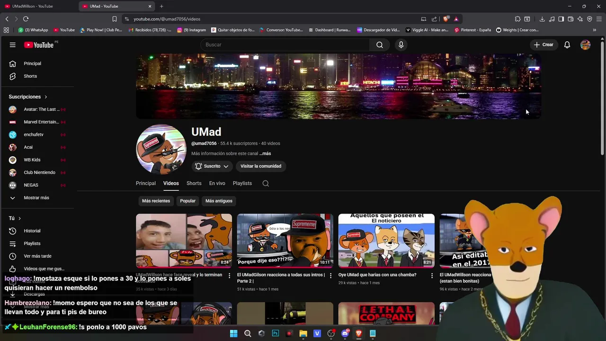Open File Explorer from the taskbar
Image resolution: width=606 pixels, height=341 pixels.
(303, 333)
